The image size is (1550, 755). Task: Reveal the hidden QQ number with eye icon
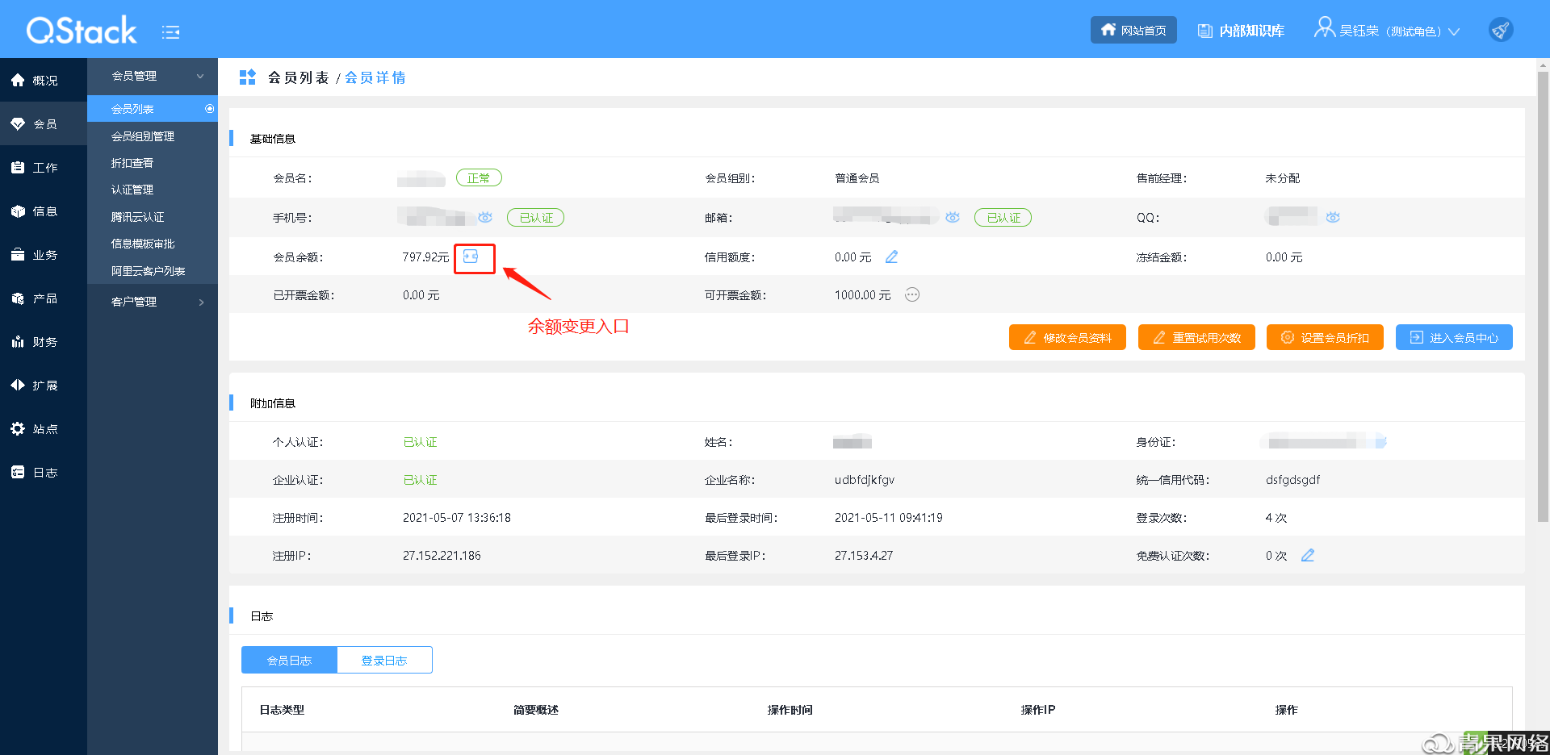pos(1333,217)
